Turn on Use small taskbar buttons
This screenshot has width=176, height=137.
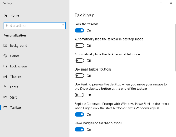point(79,75)
